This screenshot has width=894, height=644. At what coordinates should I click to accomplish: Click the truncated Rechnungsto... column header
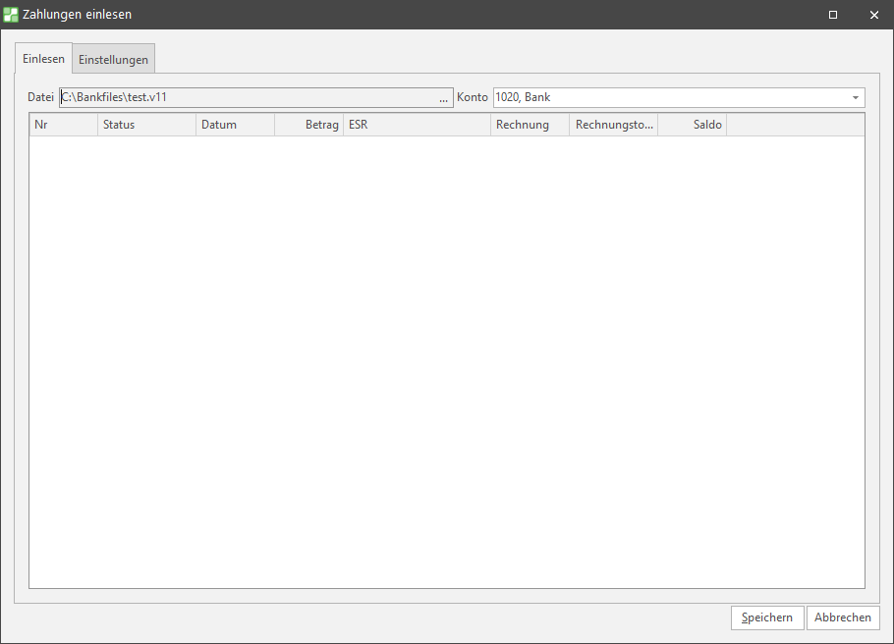[613, 125]
